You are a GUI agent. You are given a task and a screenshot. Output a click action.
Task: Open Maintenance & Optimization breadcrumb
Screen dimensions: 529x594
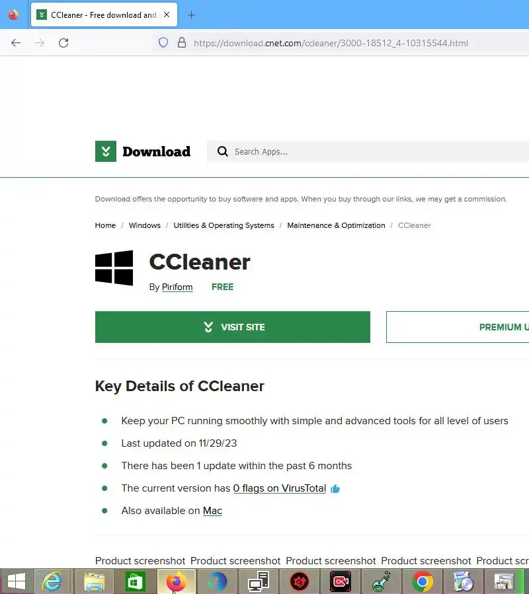coord(336,225)
